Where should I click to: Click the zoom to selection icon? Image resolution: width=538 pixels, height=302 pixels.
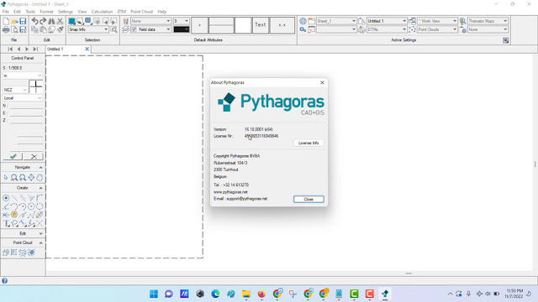point(114,30)
